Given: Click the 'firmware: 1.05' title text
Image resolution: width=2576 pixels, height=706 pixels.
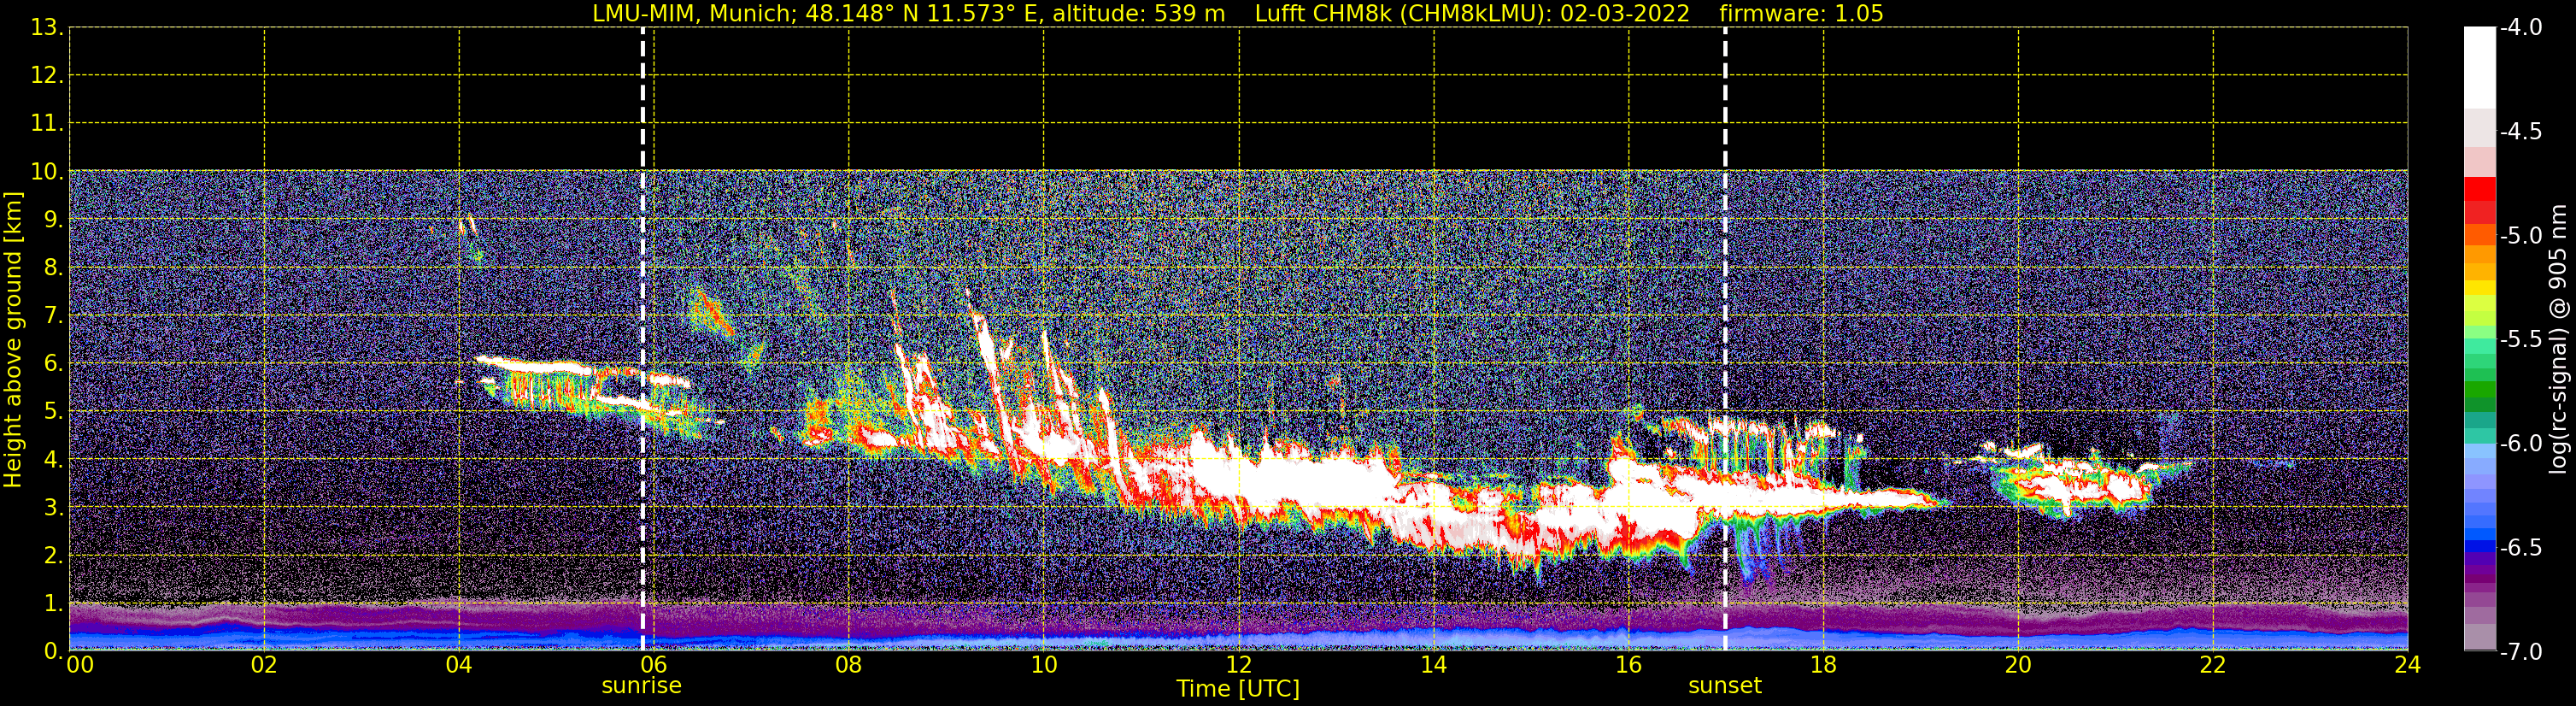Looking at the screenshot, I should [1801, 14].
